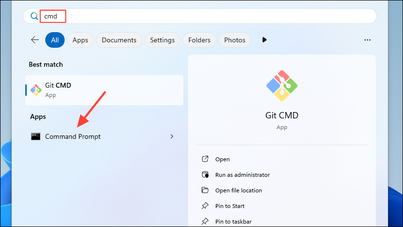Click the Open file location folder icon
This screenshot has width=403, height=227.
coord(205,190)
